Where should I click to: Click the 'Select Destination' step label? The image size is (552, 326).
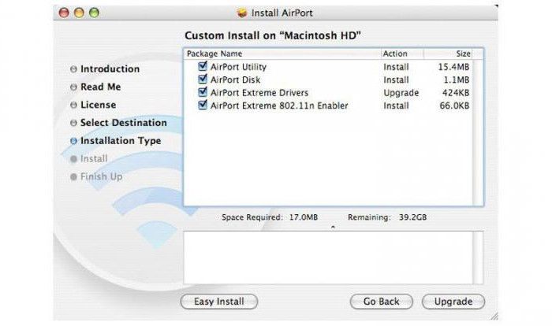coord(124,123)
